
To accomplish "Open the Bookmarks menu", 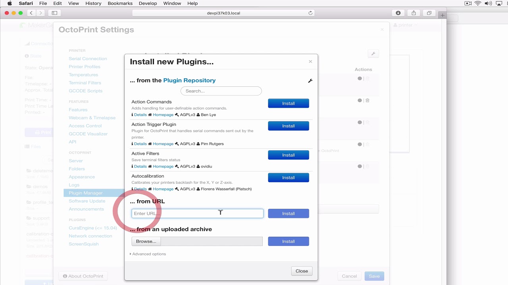I will [x=120, y=3].
